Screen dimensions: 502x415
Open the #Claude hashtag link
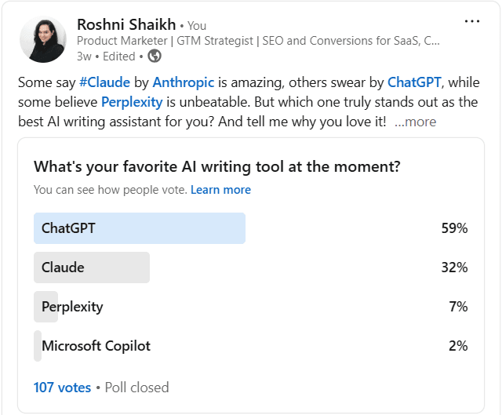coord(104,82)
